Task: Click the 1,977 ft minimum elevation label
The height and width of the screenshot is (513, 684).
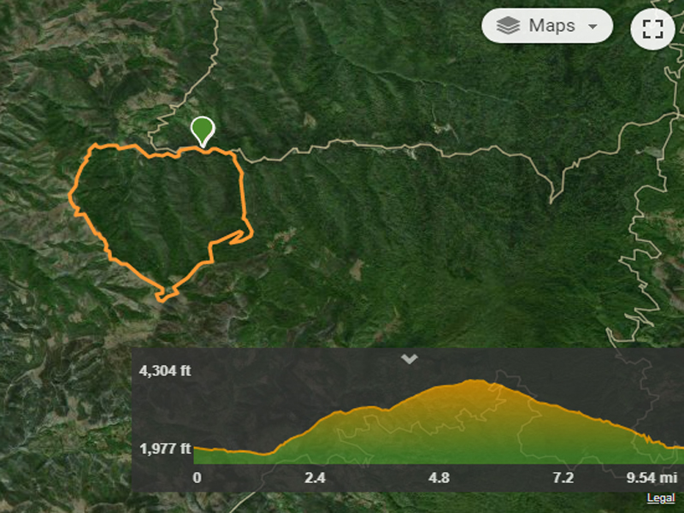Action: (165, 448)
